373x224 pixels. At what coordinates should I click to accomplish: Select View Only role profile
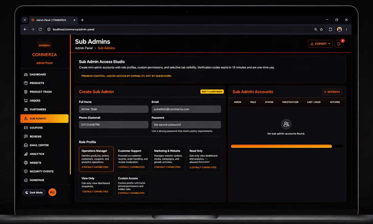96,185
